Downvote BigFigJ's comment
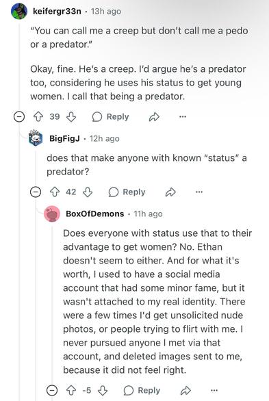The image size is (269, 401). point(88,192)
